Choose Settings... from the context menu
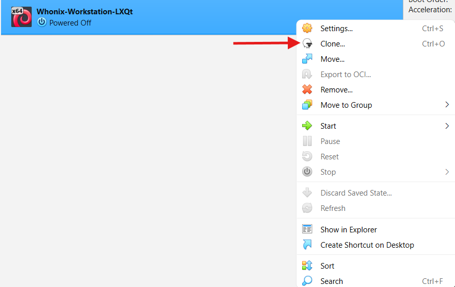Screen dimensions: 455x287 pos(336,29)
